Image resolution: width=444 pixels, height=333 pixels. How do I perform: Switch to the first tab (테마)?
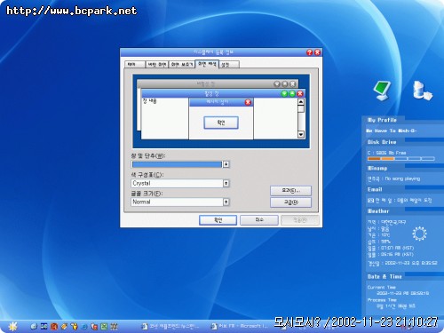[x=135, y=64]
